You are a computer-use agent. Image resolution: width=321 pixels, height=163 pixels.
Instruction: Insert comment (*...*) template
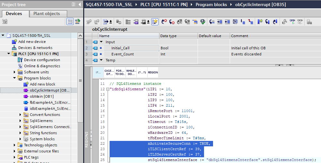tap(142, 72)
